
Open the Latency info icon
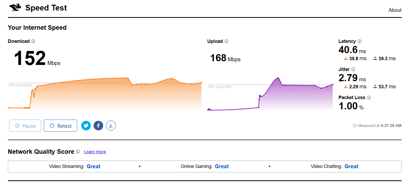click(360, 41)
